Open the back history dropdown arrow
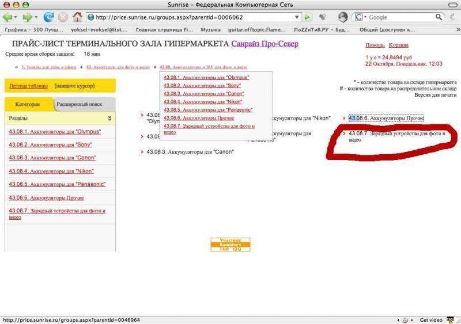461x324 pixels. 16,17
